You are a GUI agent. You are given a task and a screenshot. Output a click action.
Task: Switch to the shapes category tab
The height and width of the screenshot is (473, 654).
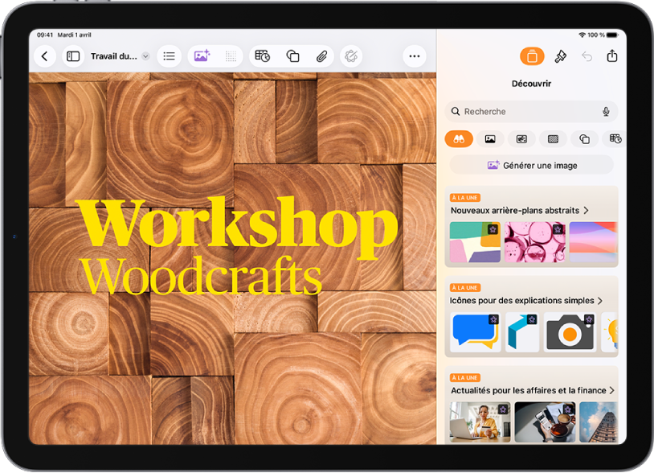[x=584, y=139]
